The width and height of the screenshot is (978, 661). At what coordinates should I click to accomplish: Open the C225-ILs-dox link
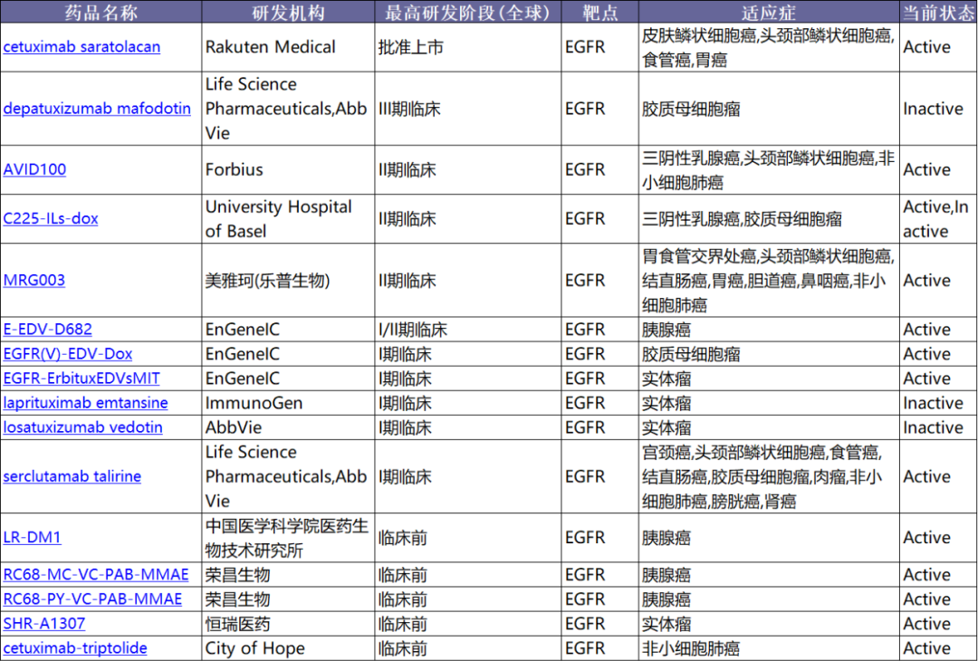(51, 218)
